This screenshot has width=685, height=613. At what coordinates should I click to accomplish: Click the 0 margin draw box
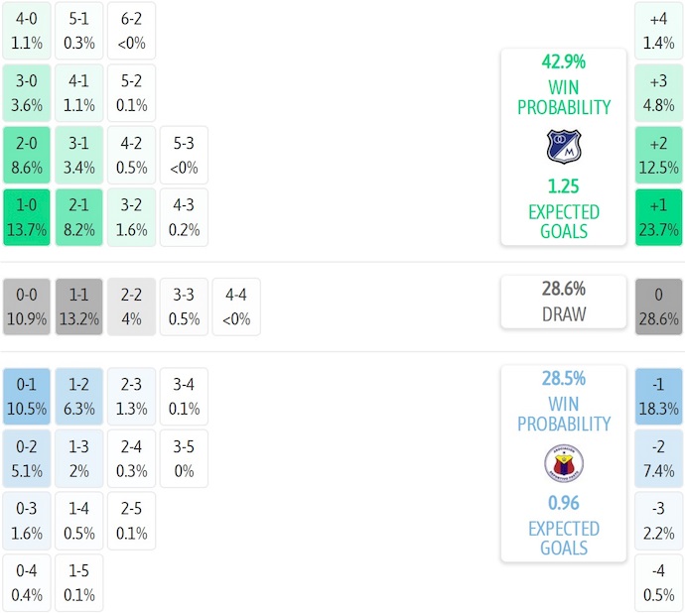(x=658, y=306)
